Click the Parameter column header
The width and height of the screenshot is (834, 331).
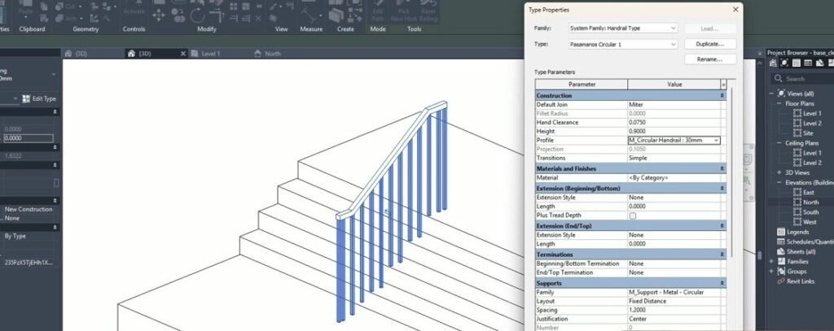tap(582, 85)
